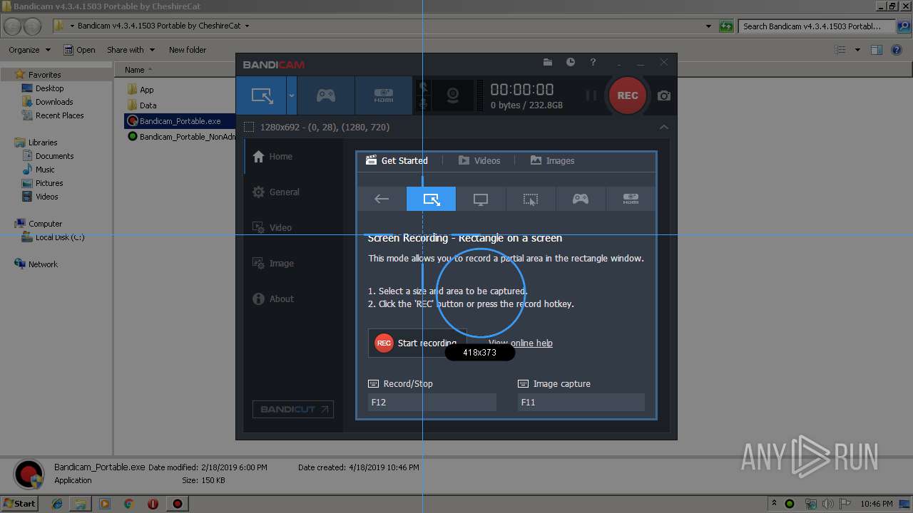Select the HDMI mode tile in Get Started
The width and height of the screenshot is (913, 513).
coord(631,199)
